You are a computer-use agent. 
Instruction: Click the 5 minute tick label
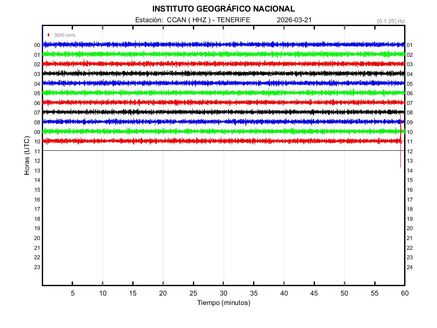[73, 293]
